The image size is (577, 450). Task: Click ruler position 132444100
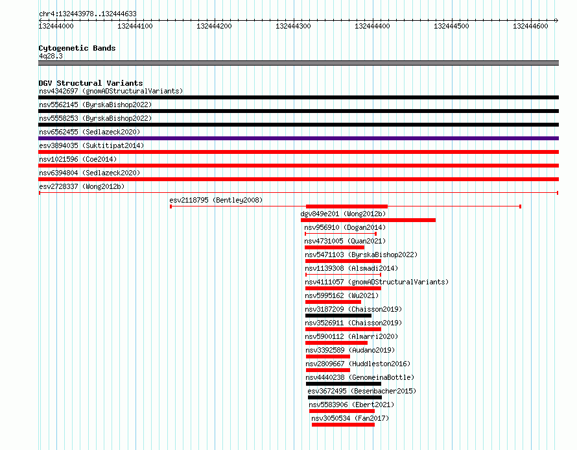[x=135, y=26]
